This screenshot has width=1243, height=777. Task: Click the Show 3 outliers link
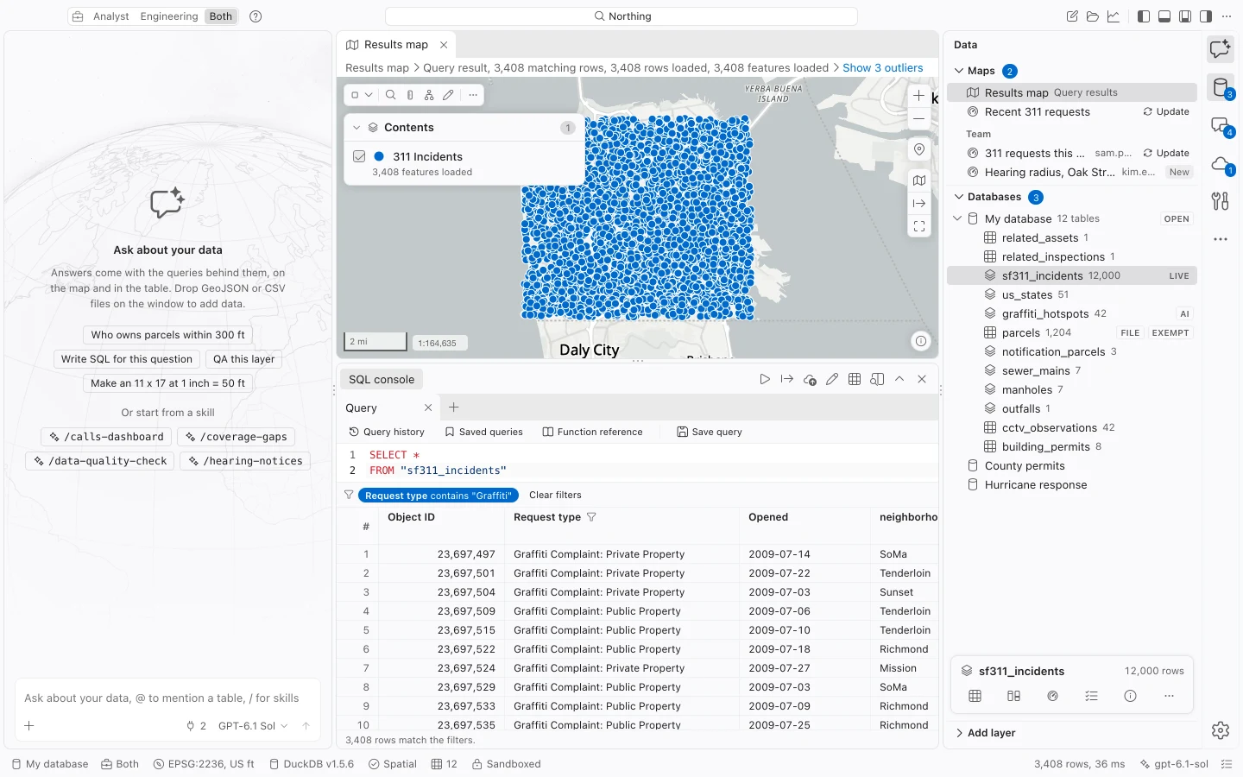(x=883, y=68)
